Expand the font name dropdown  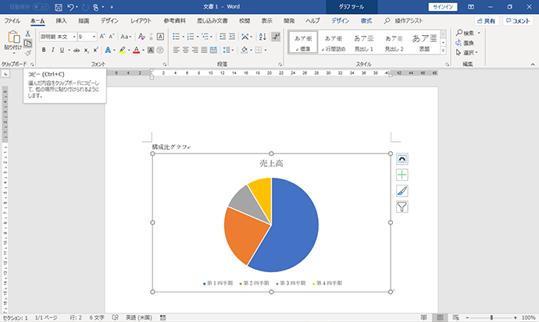pos(74,37)
